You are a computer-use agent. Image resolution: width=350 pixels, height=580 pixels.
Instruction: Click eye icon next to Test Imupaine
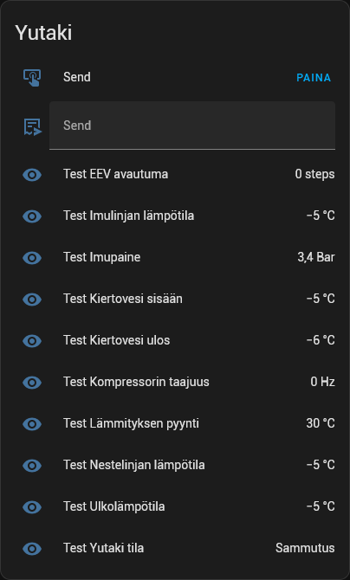pyautogui.click(x=32, y=257)
